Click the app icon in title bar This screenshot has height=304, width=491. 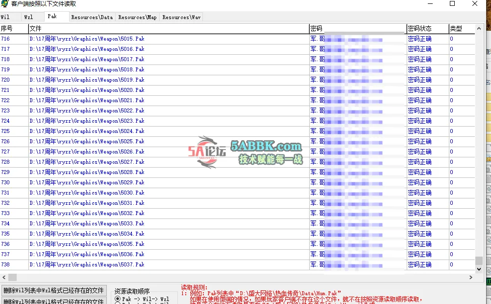click(5, 4)
